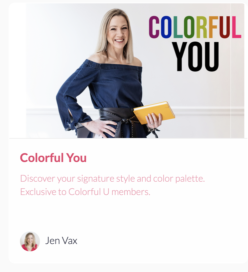The image size is (248, 272).
Task: Click the woman's smiling face in banner
Action: (x=118, y=31)
